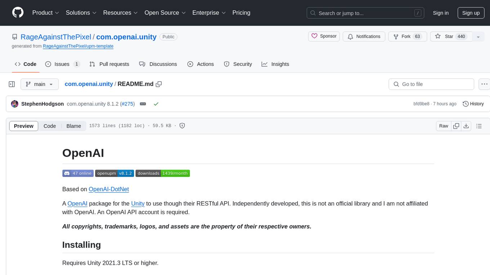Open Notifications settings
Viewport: 490px width, 275px height.
point(364,36)
